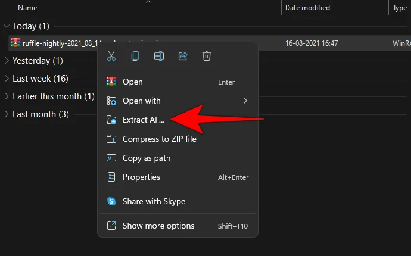Choose Copy as path
This screenshot has width=411, height=256.
(x=178, y=158)
